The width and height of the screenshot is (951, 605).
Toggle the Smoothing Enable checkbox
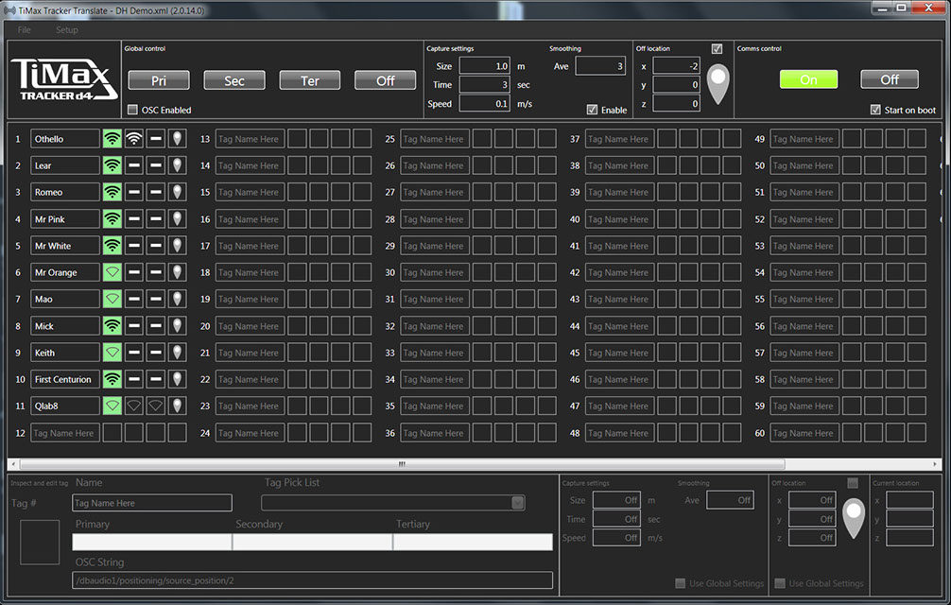click(592, 110)
